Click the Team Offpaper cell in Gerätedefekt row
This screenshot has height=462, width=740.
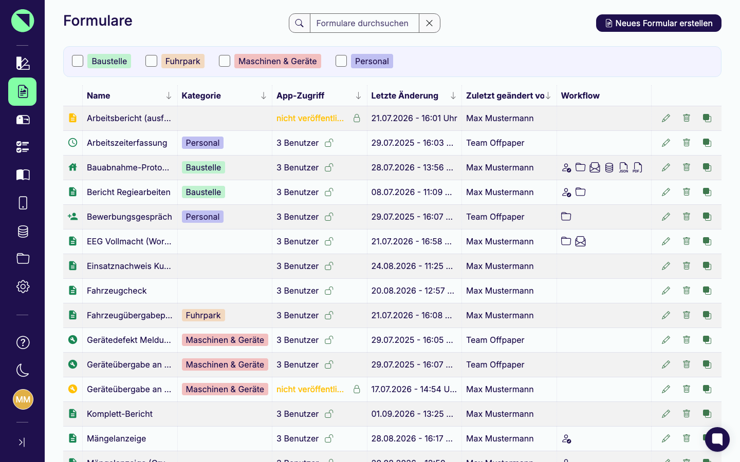(495, 340)
